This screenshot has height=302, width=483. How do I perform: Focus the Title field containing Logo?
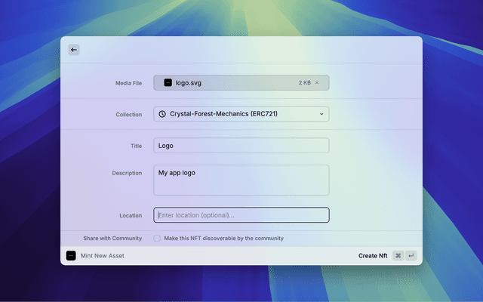tap(241, 146)
